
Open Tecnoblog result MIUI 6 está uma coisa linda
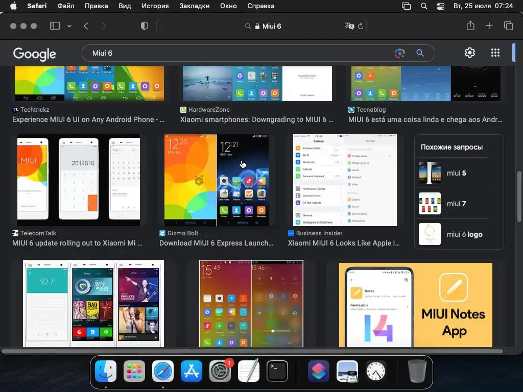[425, 119]
